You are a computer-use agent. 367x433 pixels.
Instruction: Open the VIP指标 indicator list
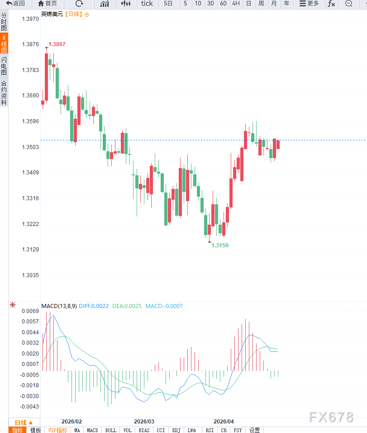(x=58, y=430)
